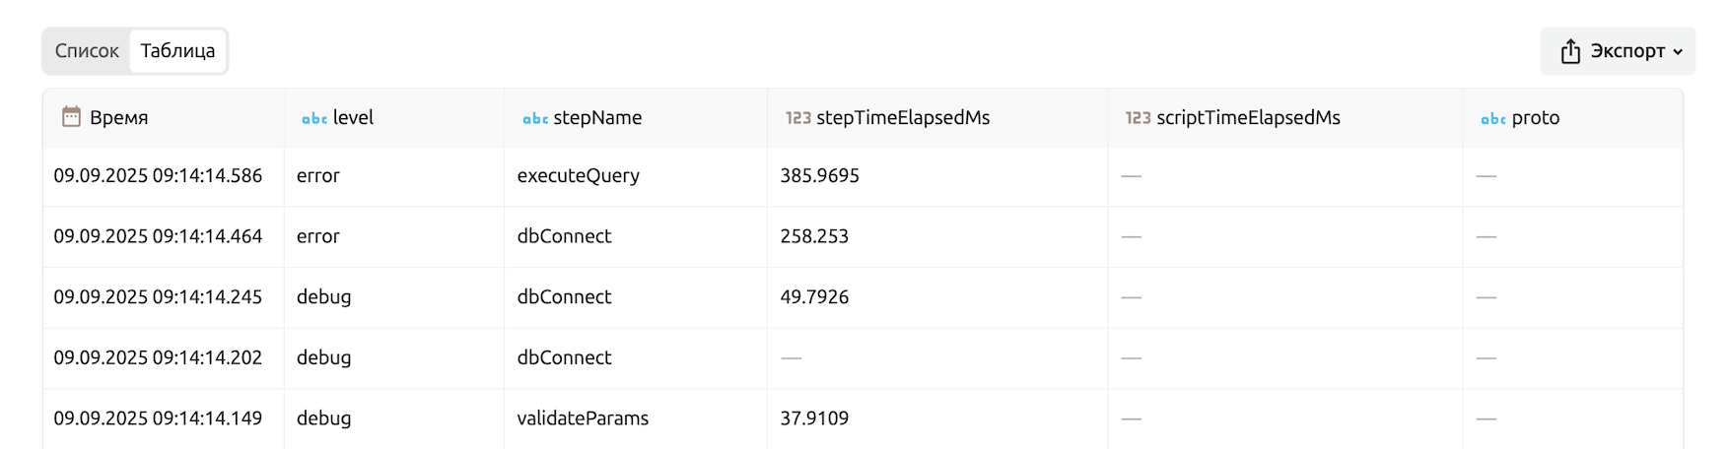The width and height of the screenshot is (1729, 449).
Task: Click the 258.253 elapsed time cell
Action: tap(814, 236)
